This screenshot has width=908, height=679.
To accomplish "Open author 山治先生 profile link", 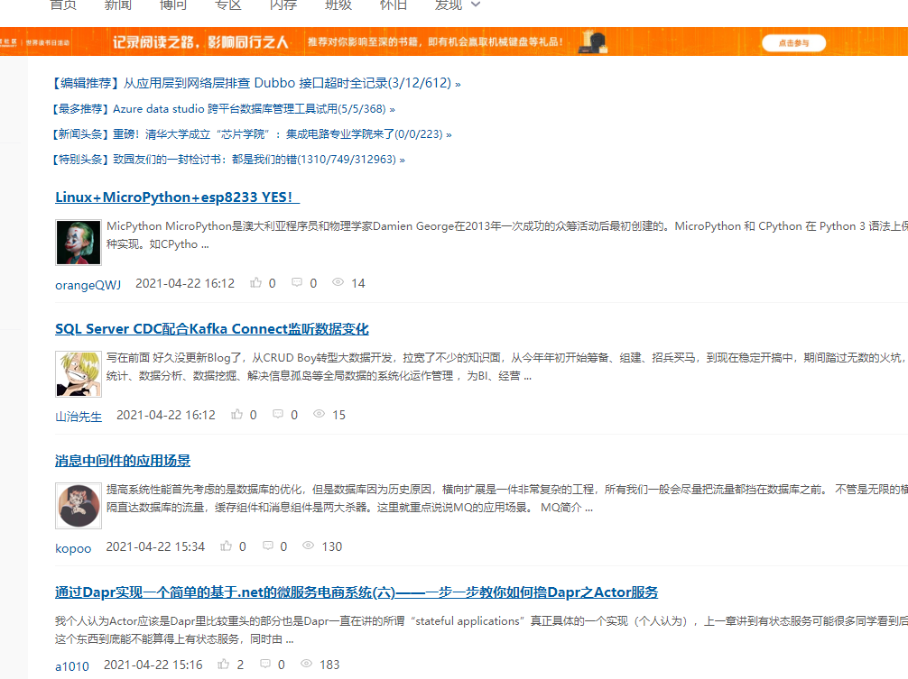I will point(79,417).
